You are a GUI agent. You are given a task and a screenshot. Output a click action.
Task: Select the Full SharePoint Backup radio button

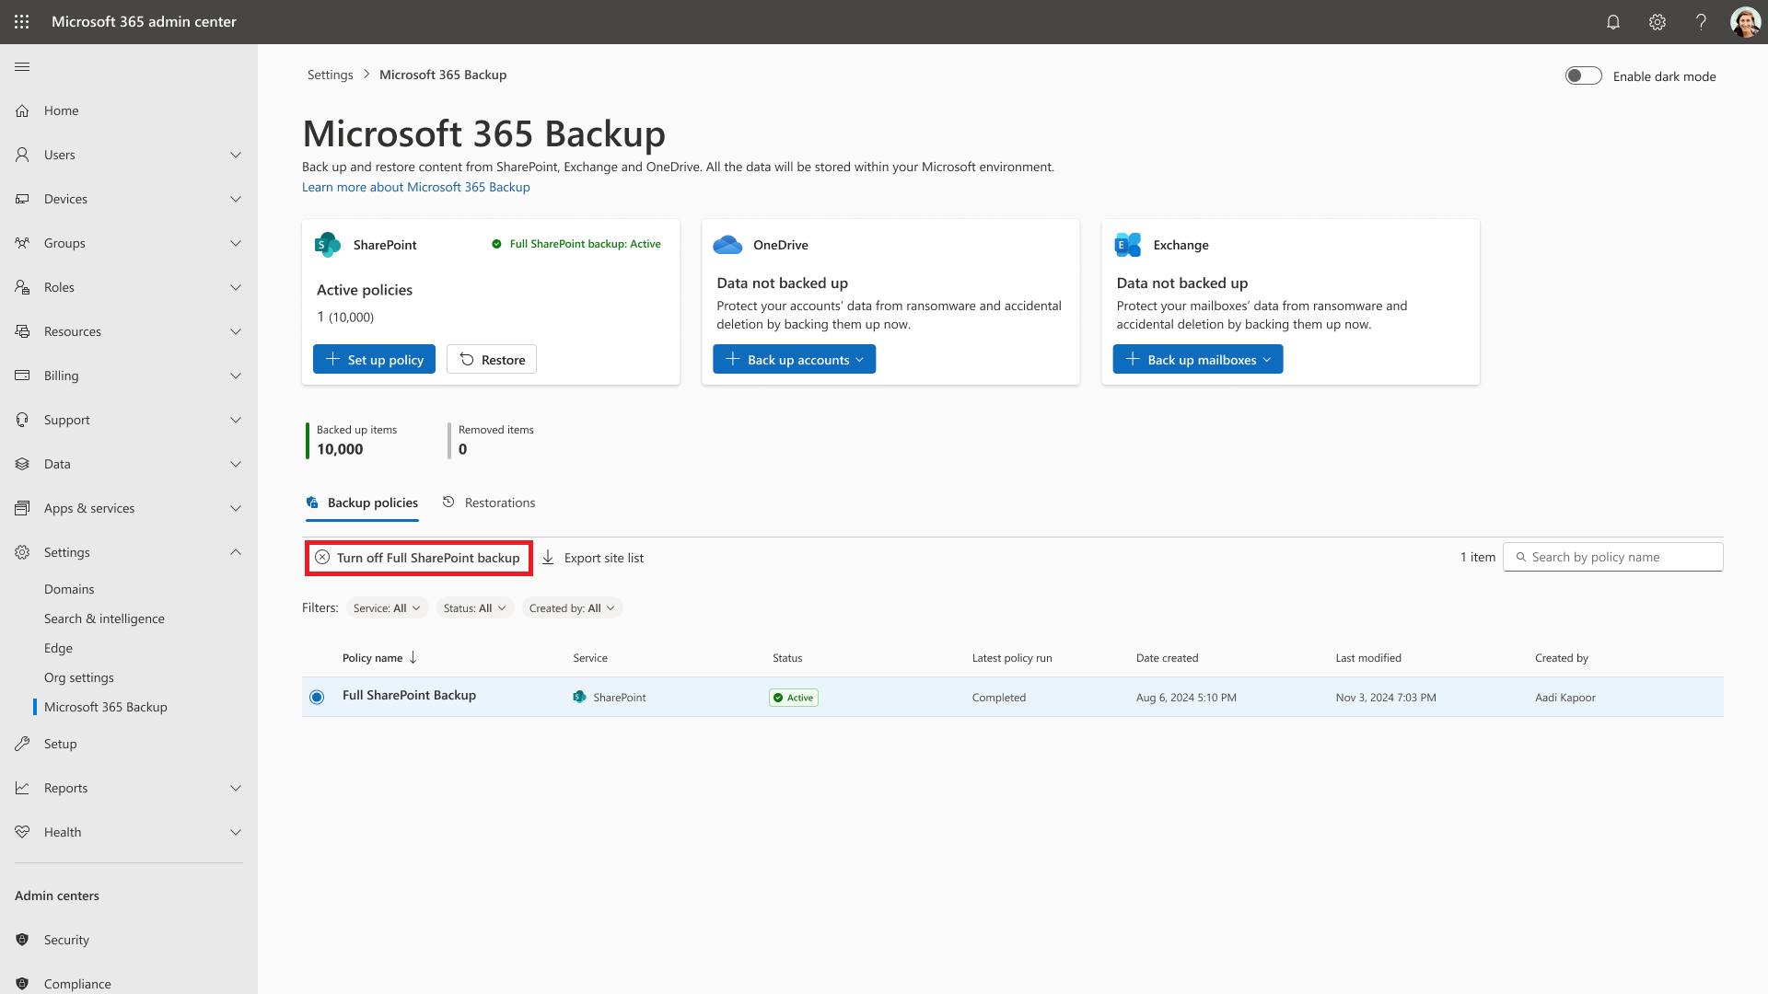tap(317, 697)
